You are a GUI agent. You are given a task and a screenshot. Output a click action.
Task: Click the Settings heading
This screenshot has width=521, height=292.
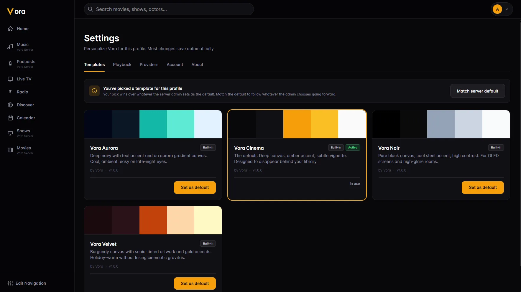101,38
